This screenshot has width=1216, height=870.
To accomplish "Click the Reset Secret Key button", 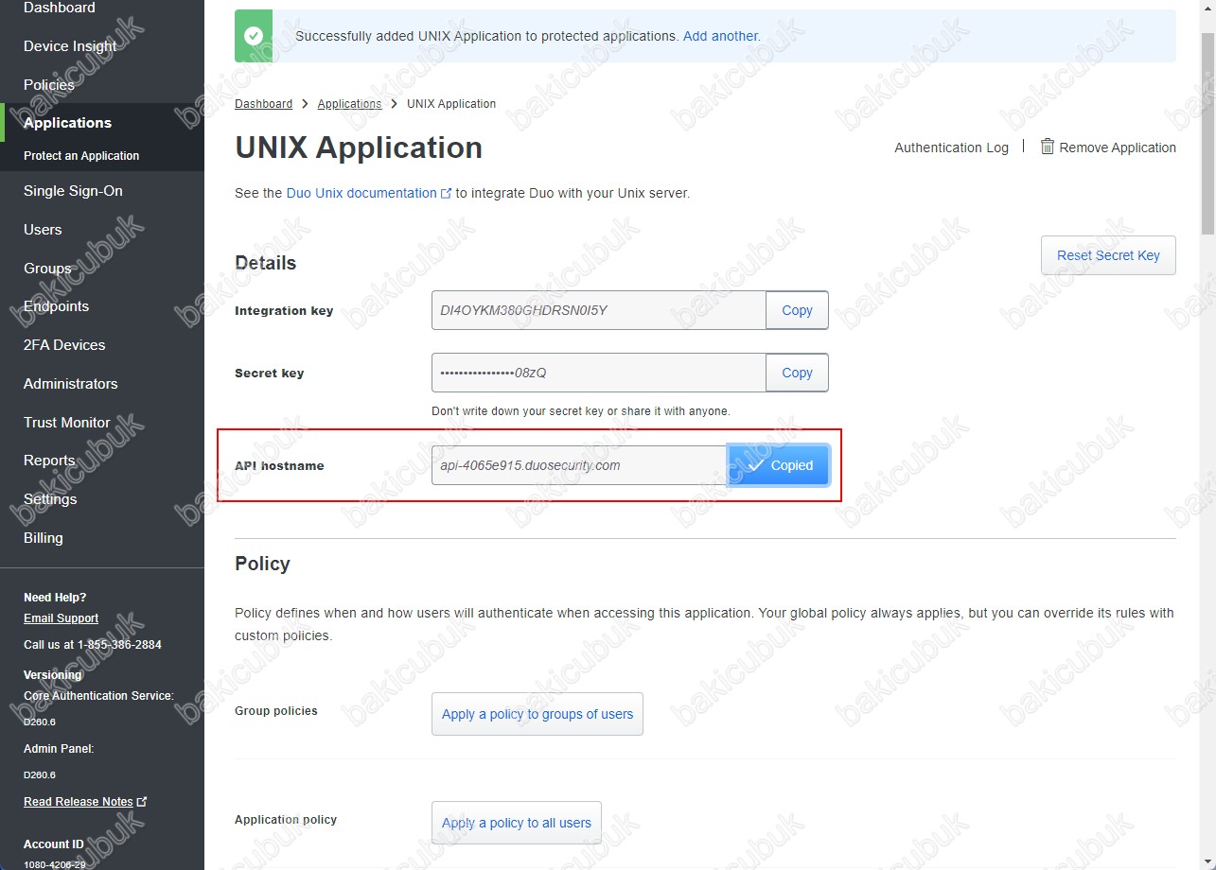I will (x=1108, y=255).
